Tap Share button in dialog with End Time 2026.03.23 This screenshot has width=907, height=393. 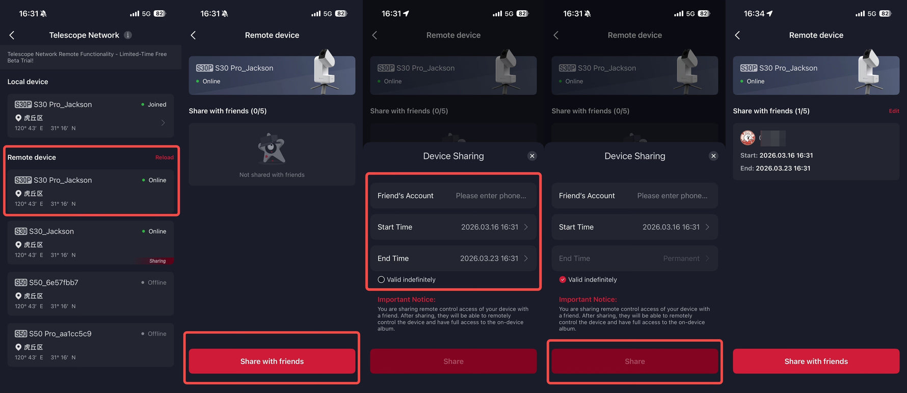[x=453, y=361]
